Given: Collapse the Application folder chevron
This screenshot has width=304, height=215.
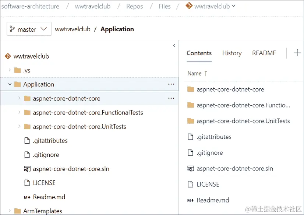Looking at the screenshot, I should [10, 84].
